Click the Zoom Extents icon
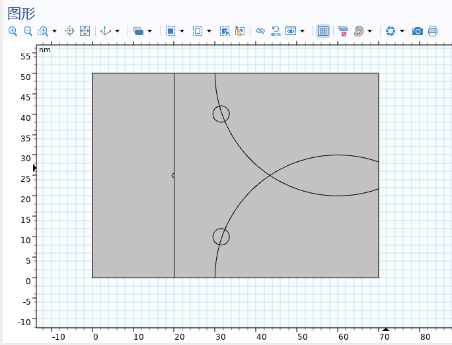The height and width of the screenshot is (345, 452). click(85, 30)
